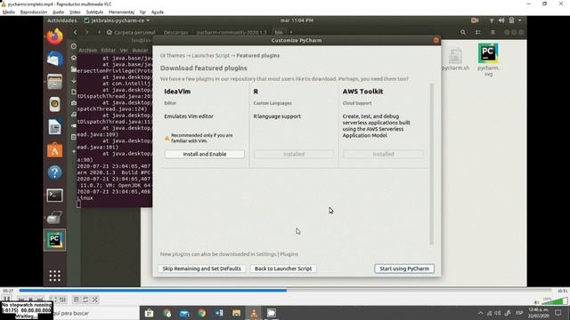Screen dimensions: 570x320
Task: Open Files manager from the dock
Action: tap(54, 82)
